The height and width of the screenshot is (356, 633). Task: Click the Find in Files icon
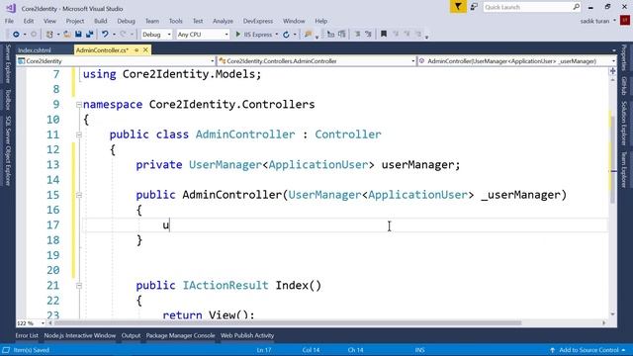(x=308, y=35)
